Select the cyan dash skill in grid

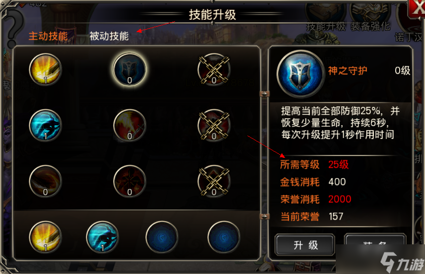click(45, 126)
